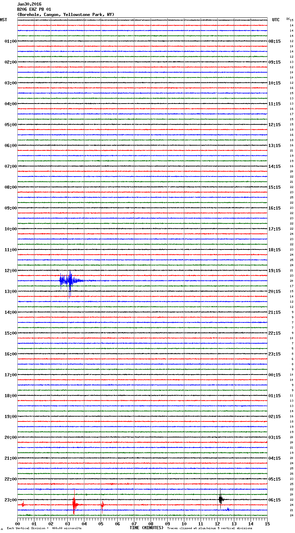This screenshot has width=295, height=533.
Task: Click the 15:15 UTC time label
Action: [x=275, y=187]
